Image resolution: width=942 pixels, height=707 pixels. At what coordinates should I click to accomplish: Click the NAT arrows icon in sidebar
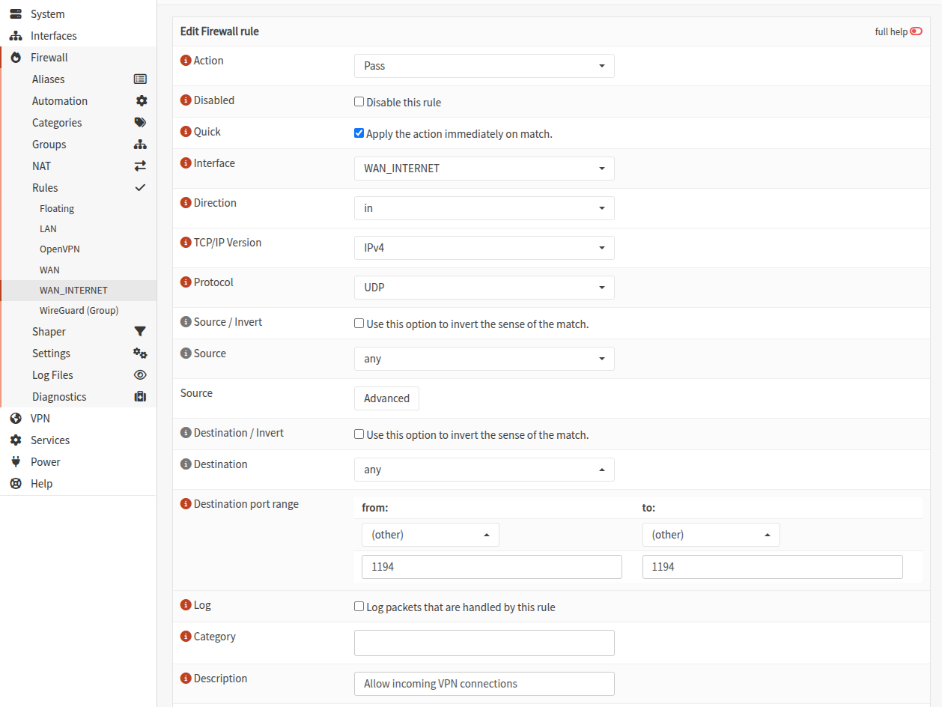click(140, 166)
